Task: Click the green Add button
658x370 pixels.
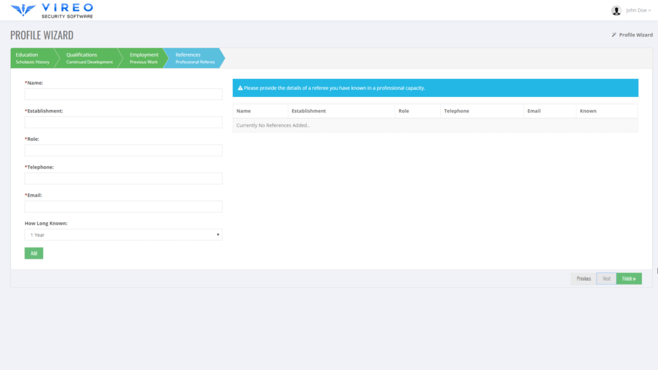Action: [x=33, y=253]
